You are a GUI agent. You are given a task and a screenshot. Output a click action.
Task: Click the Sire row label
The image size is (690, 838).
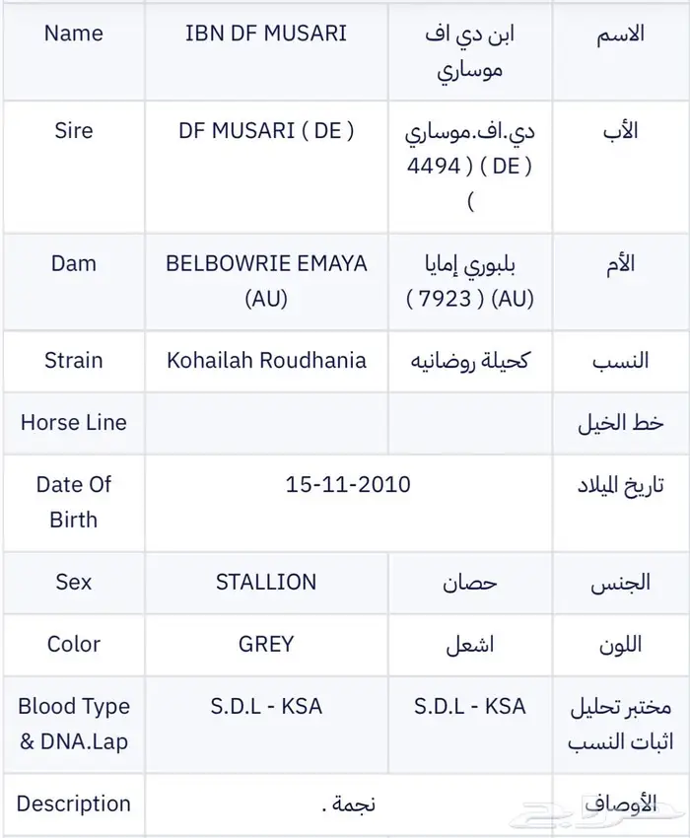coord(73,131)
